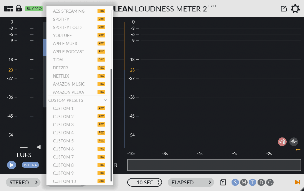Click the -10s time axis label
The height and width of the screenshot is (191, 304).
(x=131, y=154)
